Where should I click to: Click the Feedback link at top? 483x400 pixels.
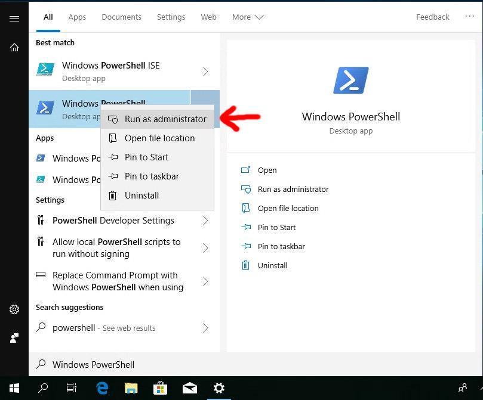[x=432, y=17]
